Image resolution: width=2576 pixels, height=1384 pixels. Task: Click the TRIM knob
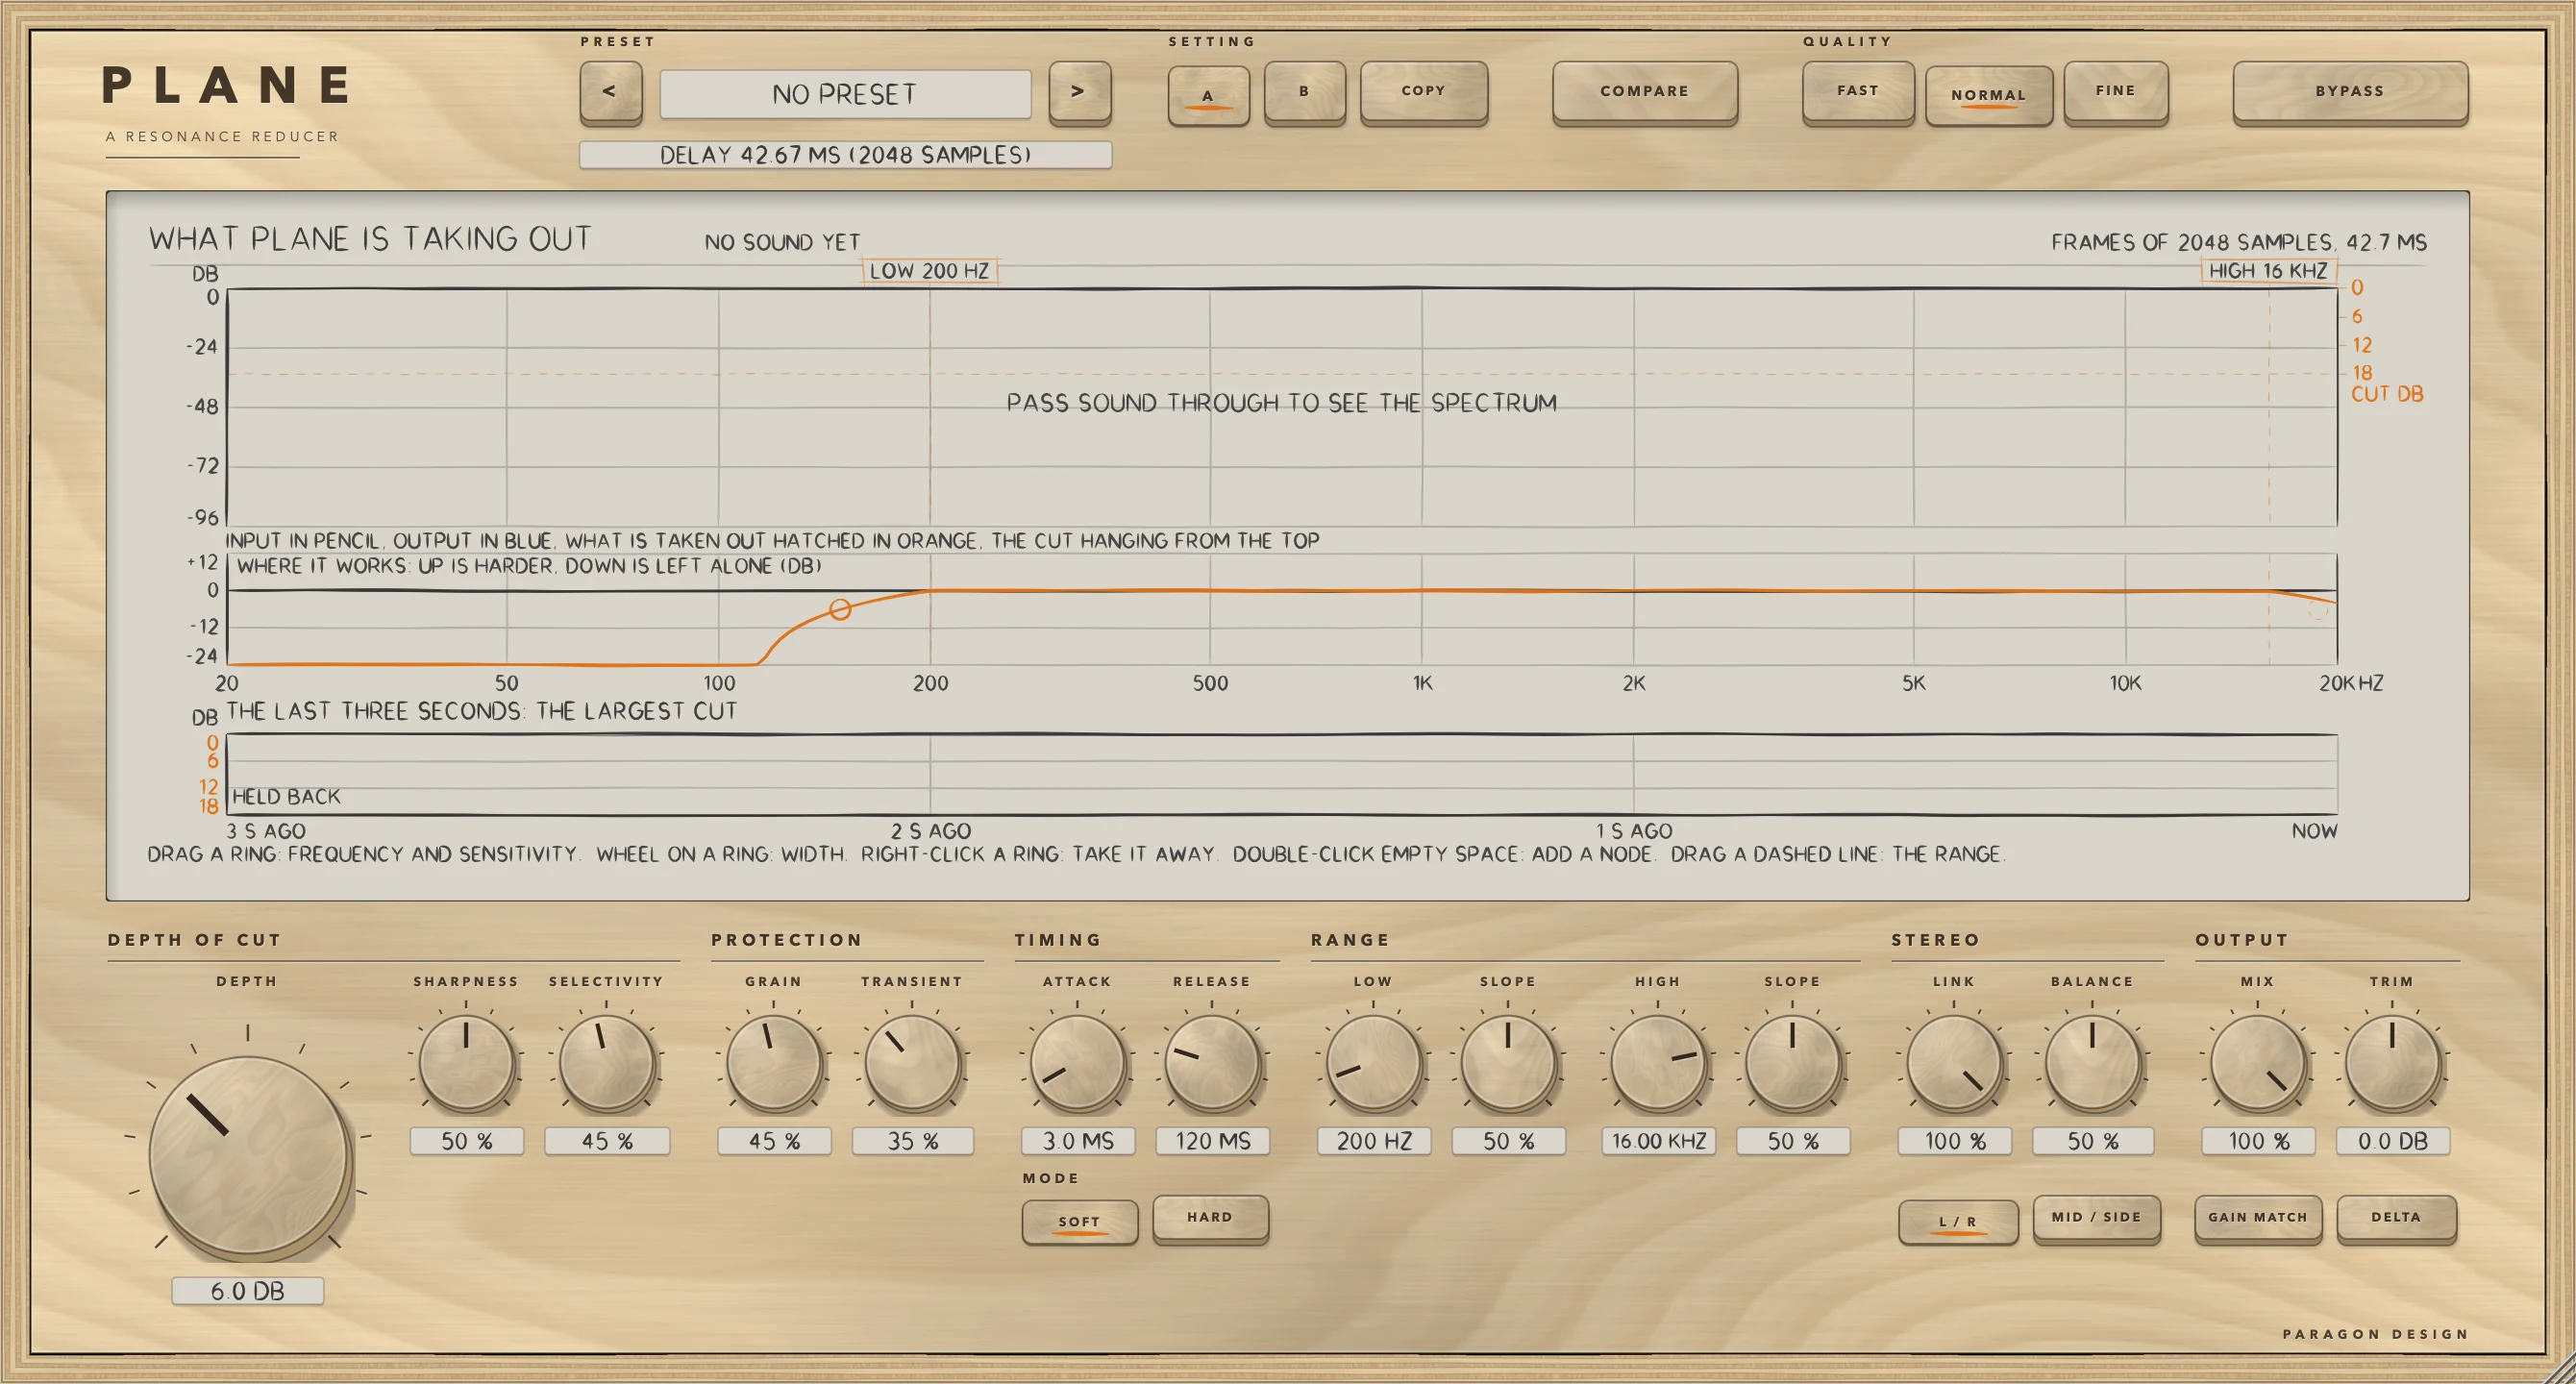coord(2392,1063)
